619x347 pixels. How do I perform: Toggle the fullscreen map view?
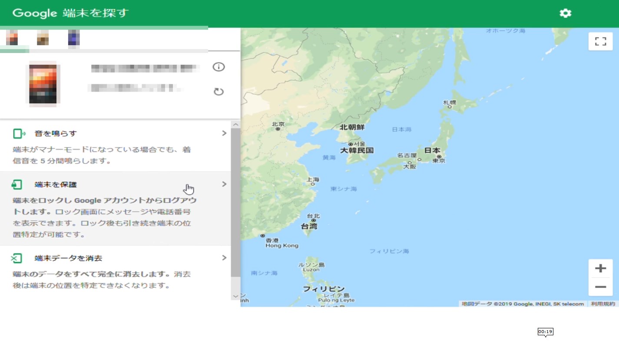pyautogui.click(x=600, y=42)
